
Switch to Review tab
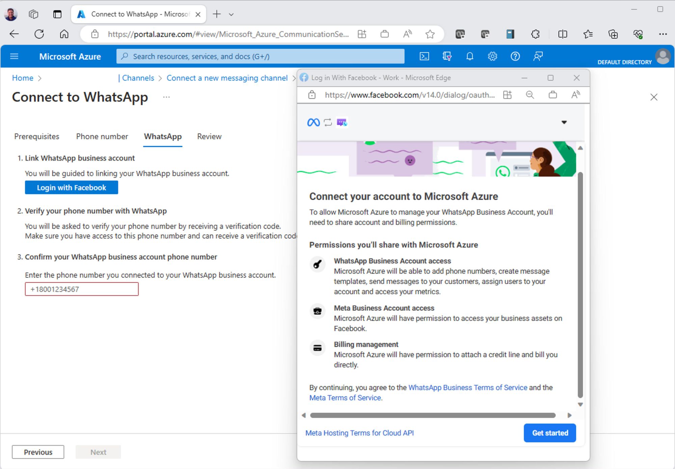click(x=209, y=136)
